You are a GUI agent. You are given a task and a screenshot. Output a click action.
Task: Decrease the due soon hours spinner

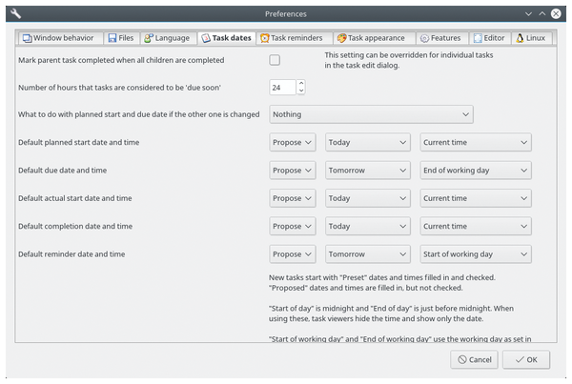point(301,91)
